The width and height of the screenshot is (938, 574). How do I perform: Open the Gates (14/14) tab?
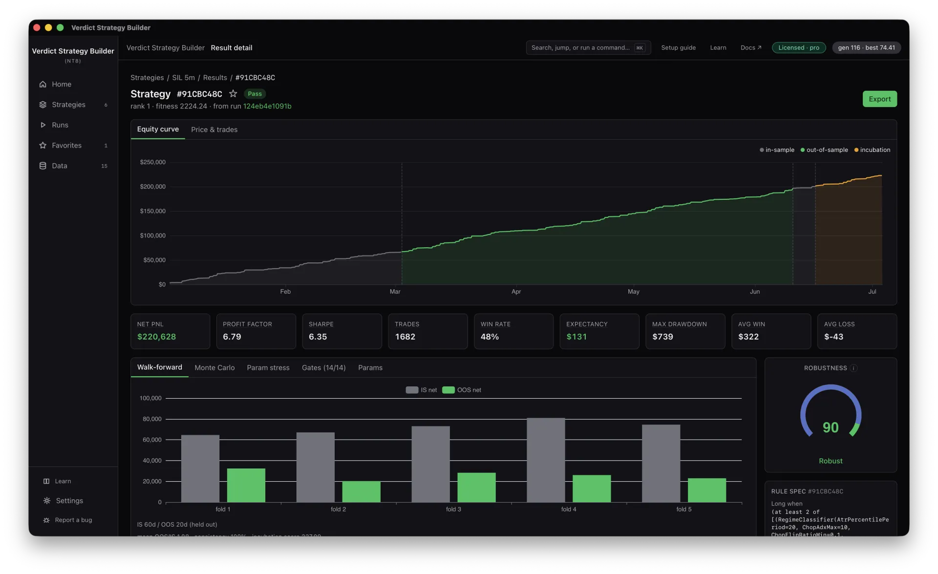pos(323,368)
